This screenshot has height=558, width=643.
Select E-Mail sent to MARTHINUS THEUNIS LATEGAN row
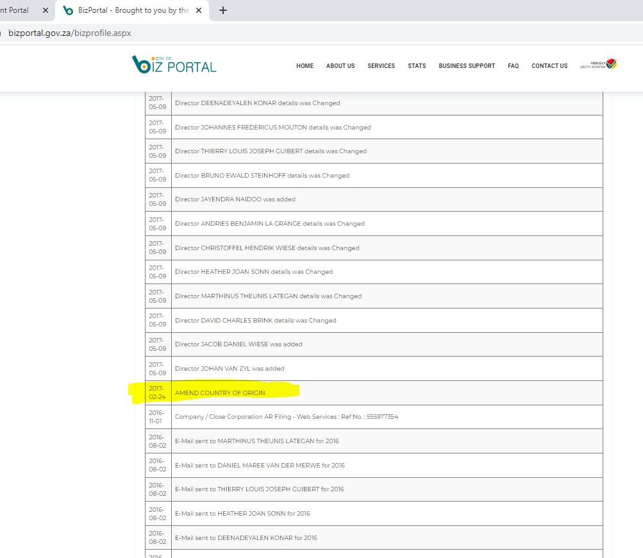click(374, 441)
